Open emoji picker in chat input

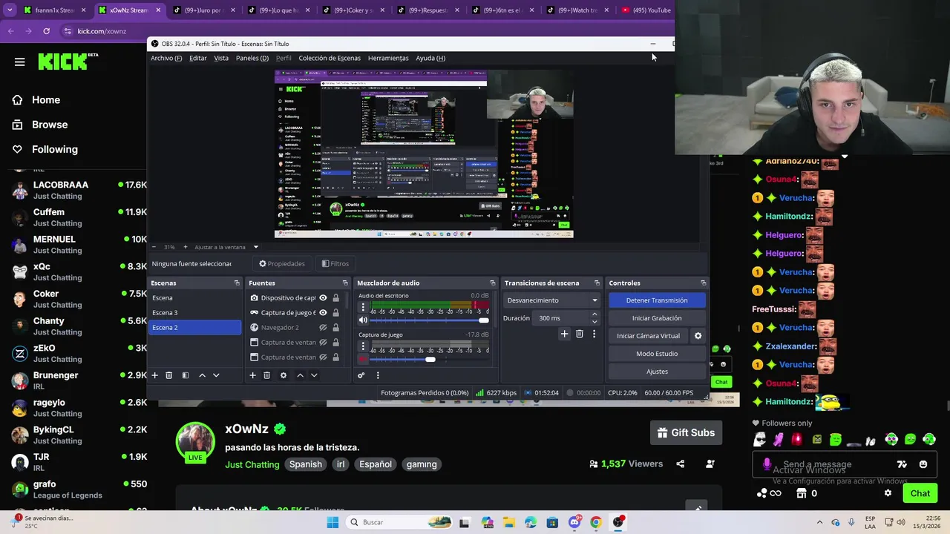point(923,464)
